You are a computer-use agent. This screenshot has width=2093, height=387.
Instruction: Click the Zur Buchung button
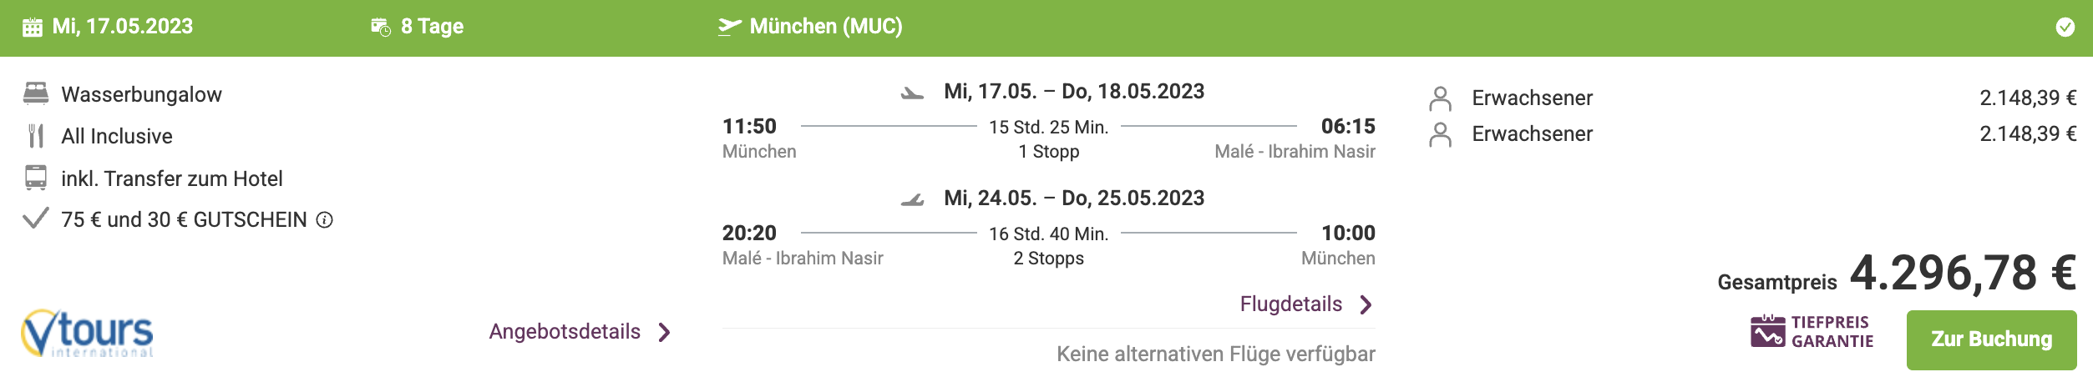[1991, 339]
